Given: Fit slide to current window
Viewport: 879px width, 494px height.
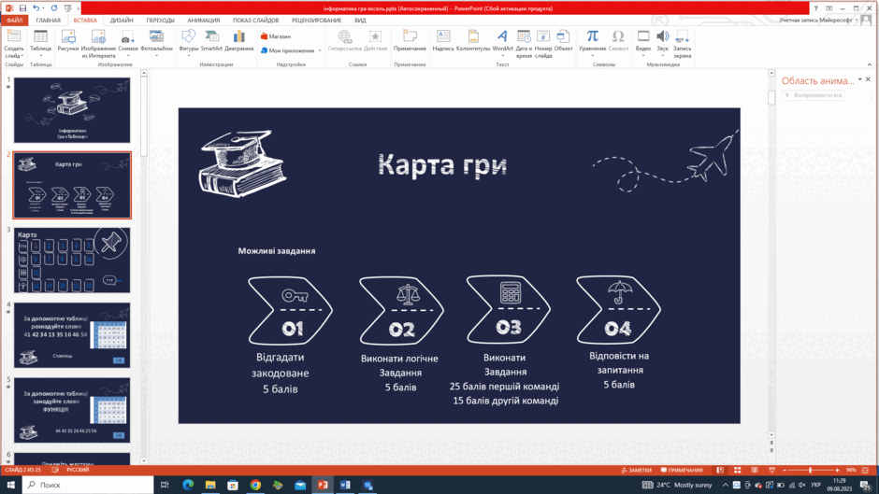Looking at the screenshot, I should coord(865,470).
